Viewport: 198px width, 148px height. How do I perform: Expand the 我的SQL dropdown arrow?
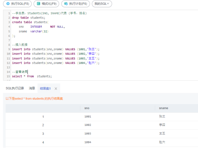108,4
